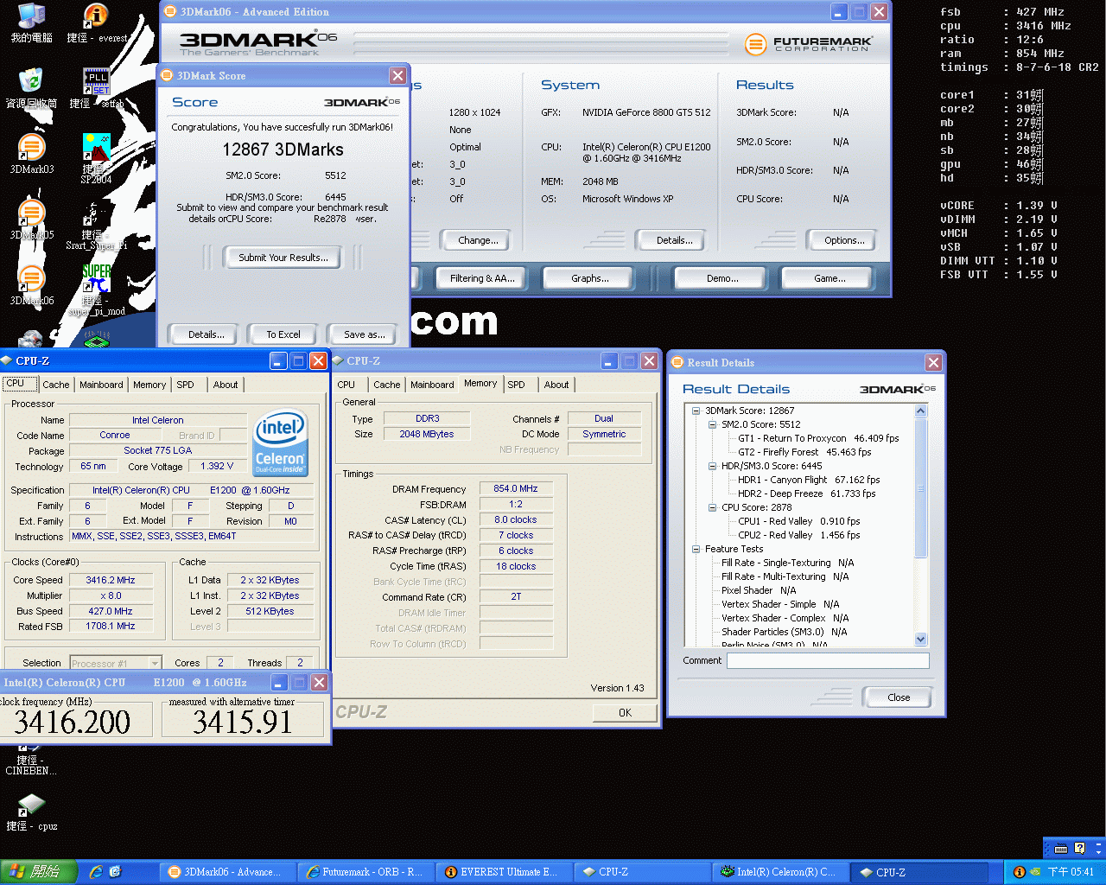Select the 資源回收筒 recycle bin icon

[x=32, y=88]
